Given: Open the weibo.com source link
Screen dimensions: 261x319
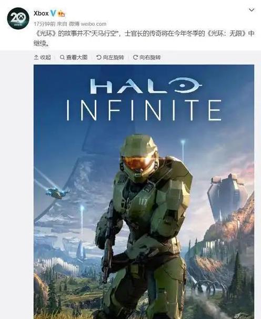Looking at the screenshot, I should click(x=94, y=24).
